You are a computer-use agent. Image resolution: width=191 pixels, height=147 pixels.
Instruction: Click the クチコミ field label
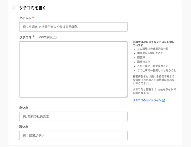[x=25, y=37]
